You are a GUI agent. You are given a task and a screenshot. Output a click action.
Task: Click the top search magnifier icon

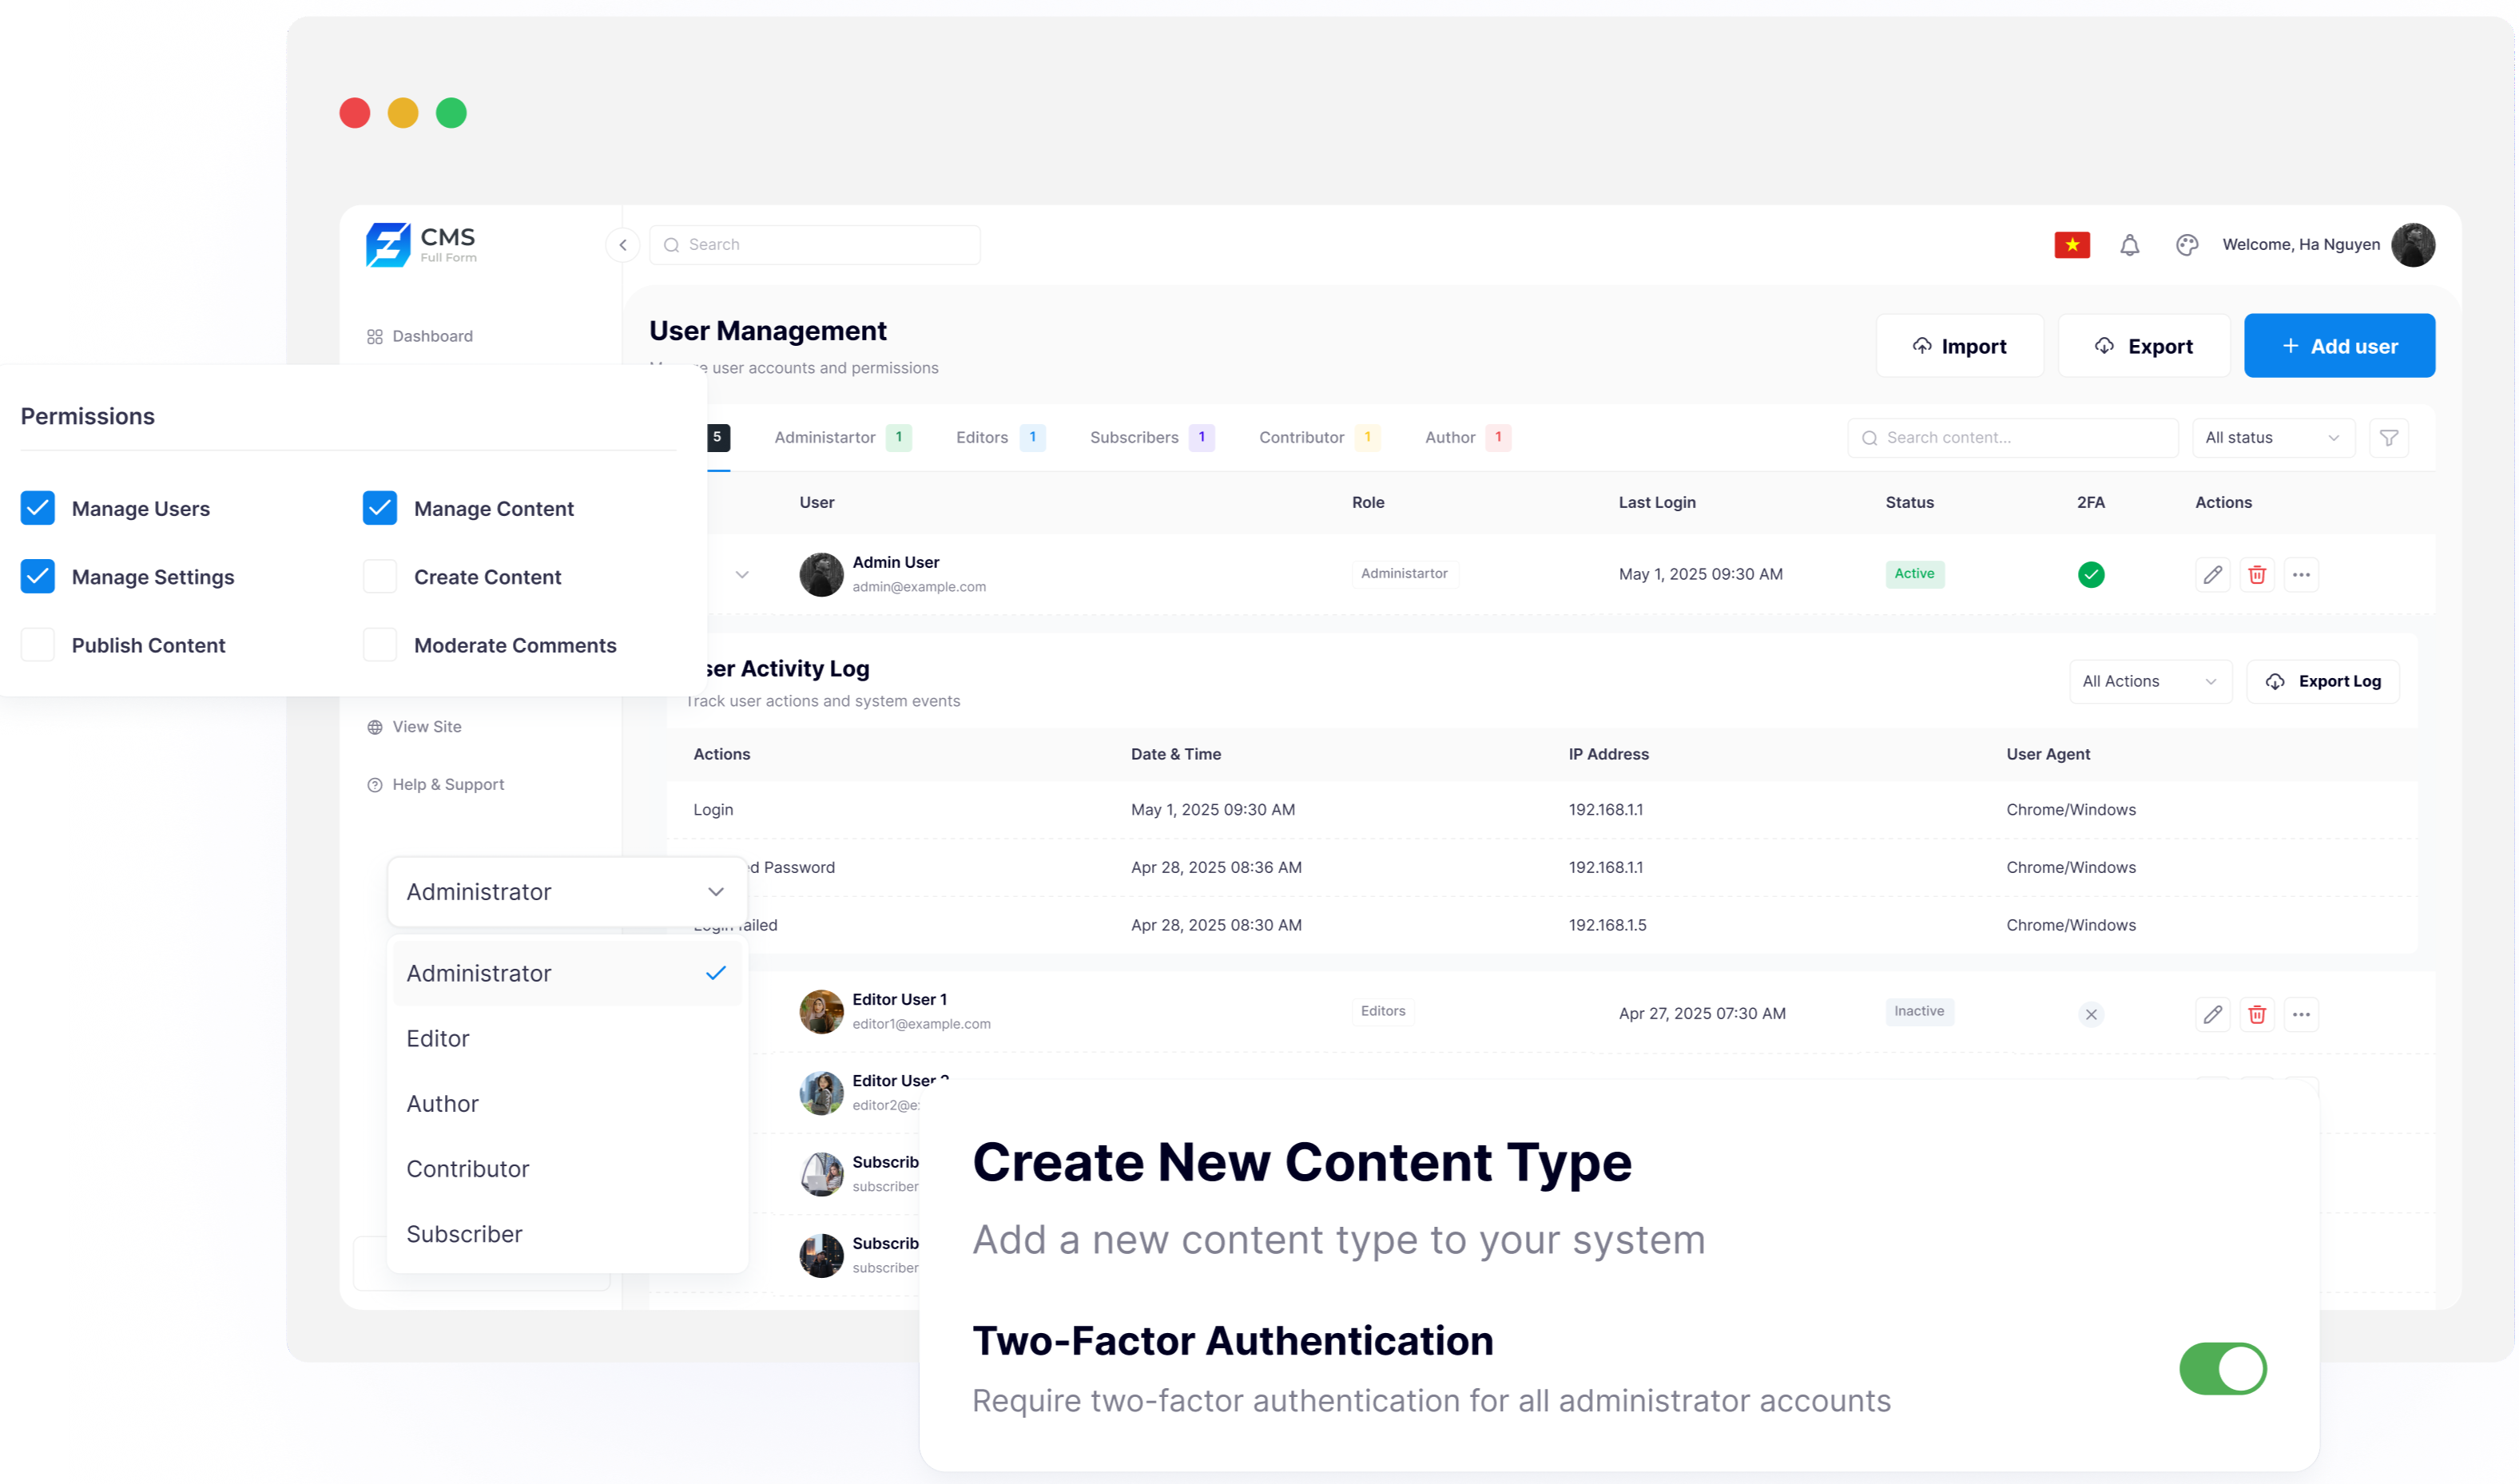click(672, 245)
